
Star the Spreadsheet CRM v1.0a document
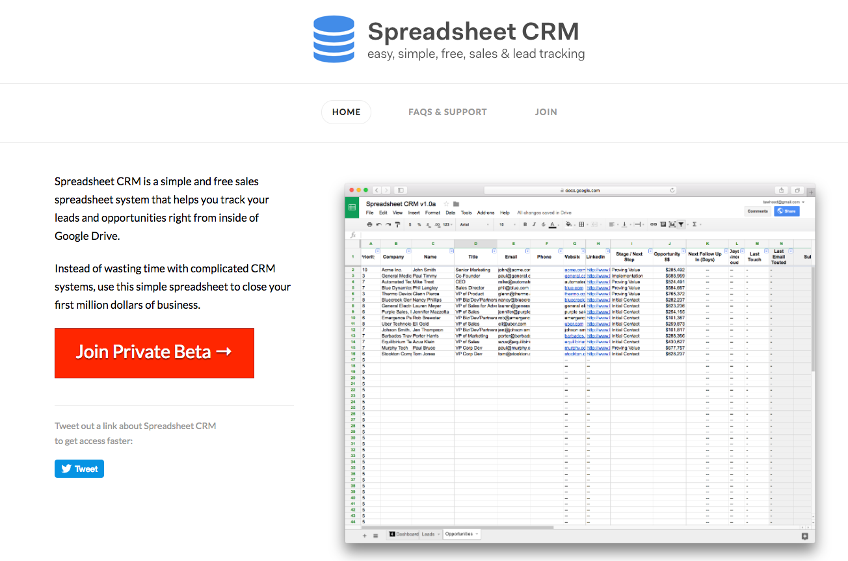point(446,204)
